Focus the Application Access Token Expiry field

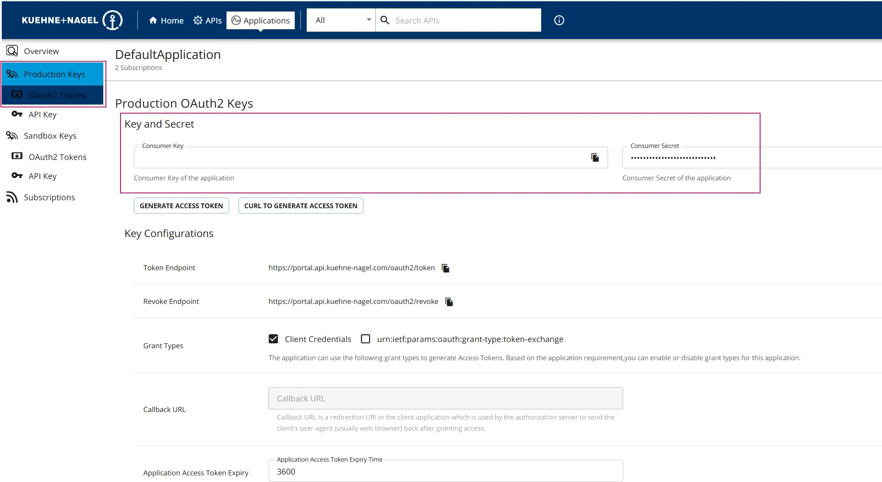pos(445,472)
